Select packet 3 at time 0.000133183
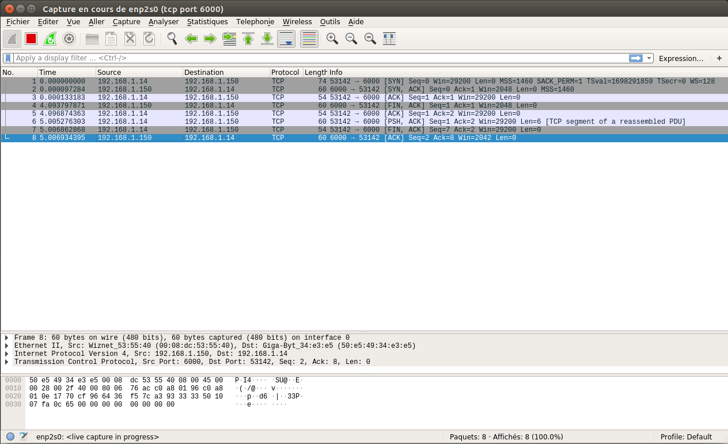This screenshot has width=728, height=444. tap(364, 97)
